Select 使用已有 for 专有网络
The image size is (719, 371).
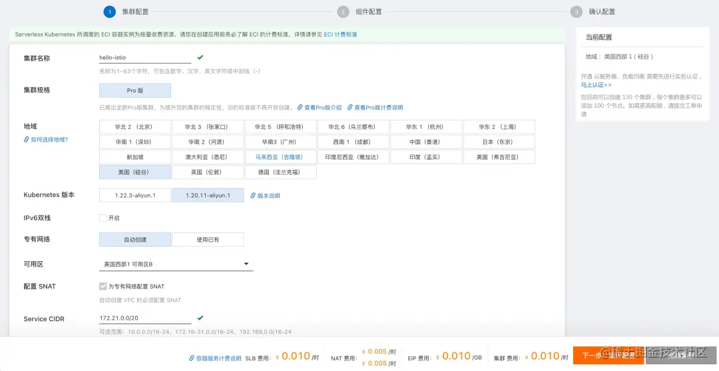pyautogui.click(x=208, y=239)
